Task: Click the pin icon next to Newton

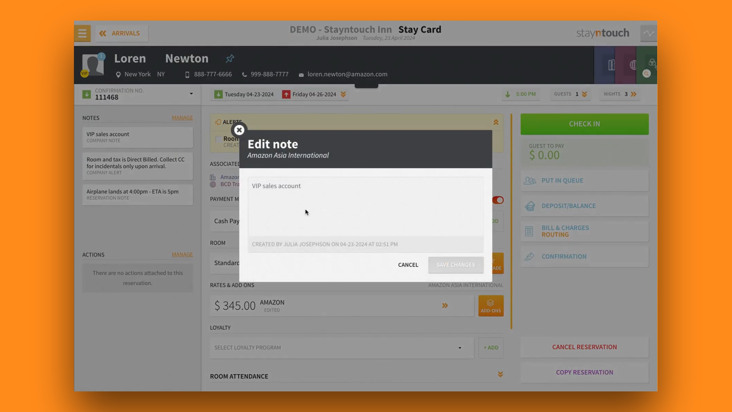Action: click(x=230, y=59)
